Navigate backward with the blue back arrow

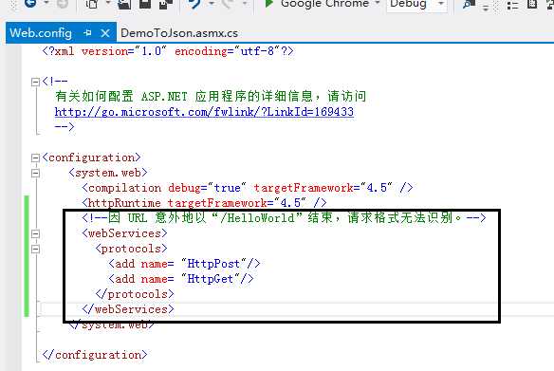coord(30,4)
